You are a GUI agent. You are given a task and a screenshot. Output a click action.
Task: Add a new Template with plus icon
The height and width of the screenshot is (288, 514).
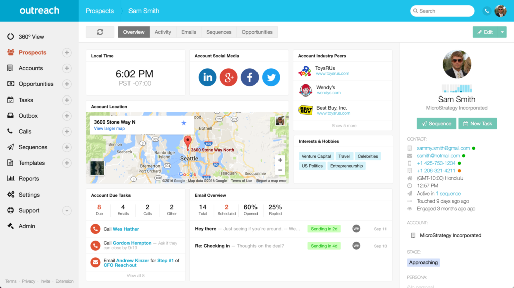67,163
